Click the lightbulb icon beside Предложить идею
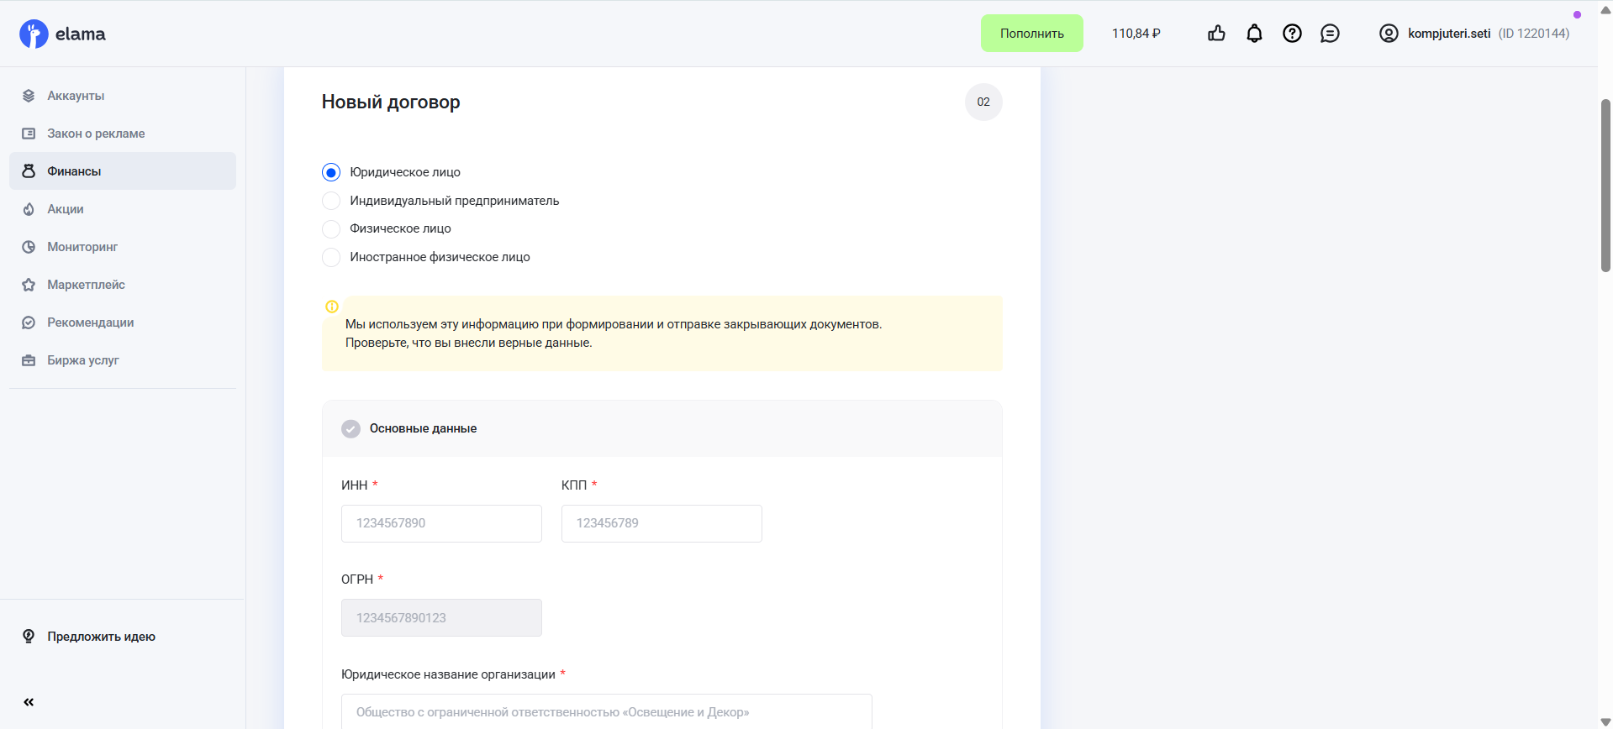Image resolution: width=1613 pixels, height=729 pixels. pyautogui.click(x=29, y=637)
